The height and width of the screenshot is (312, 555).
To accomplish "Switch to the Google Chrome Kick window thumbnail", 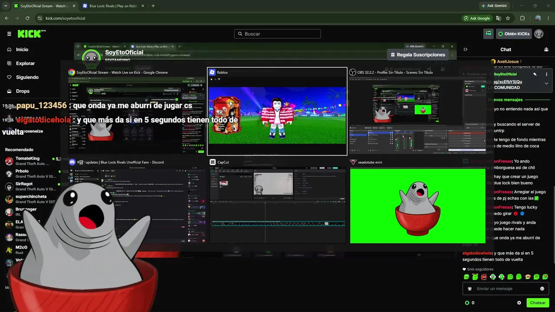I will pos(136,111).
